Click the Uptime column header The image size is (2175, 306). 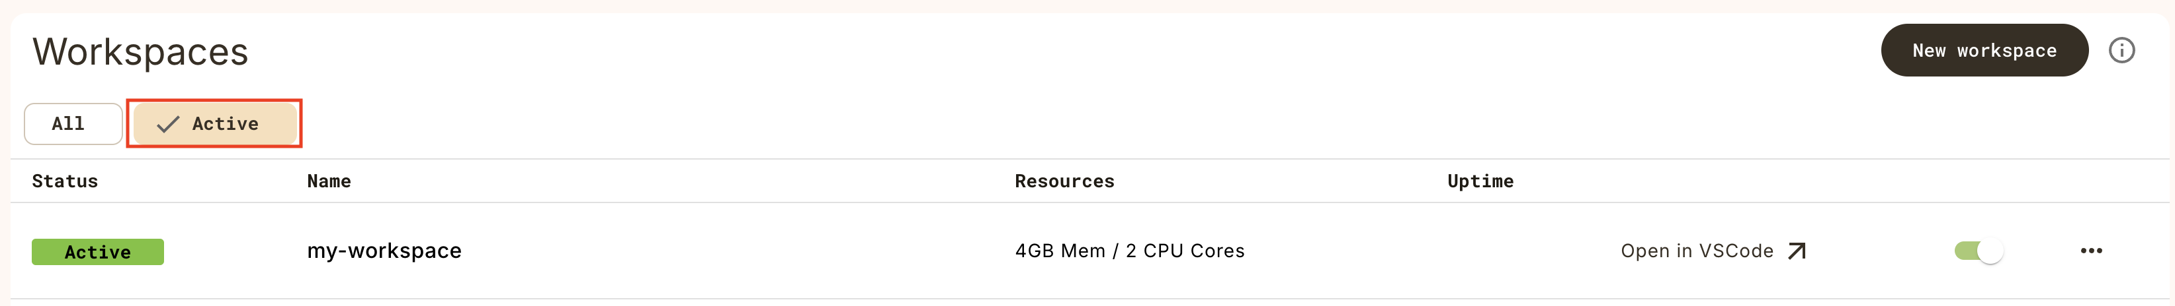click(x=1479, y=181)
